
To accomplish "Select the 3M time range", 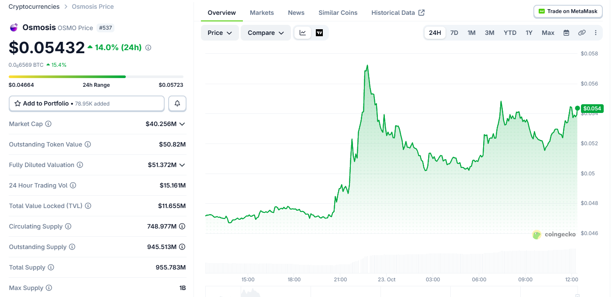I will [490, 33].
